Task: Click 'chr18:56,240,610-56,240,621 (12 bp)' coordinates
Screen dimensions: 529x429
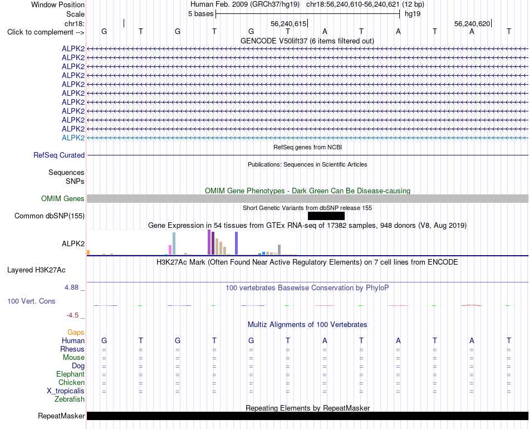Action: [x=365, y=4]
